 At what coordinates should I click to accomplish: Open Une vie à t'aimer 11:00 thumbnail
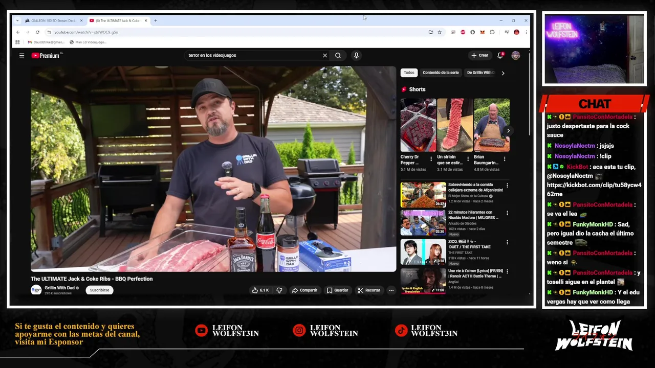pos(423,281)
